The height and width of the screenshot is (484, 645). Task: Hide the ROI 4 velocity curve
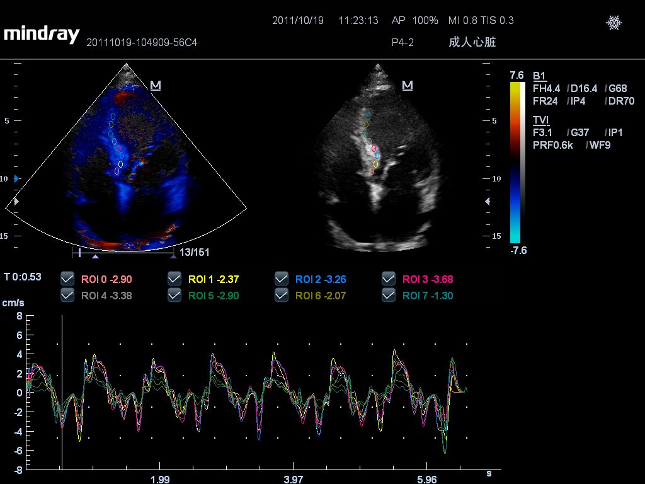click(x=67, y=296)
